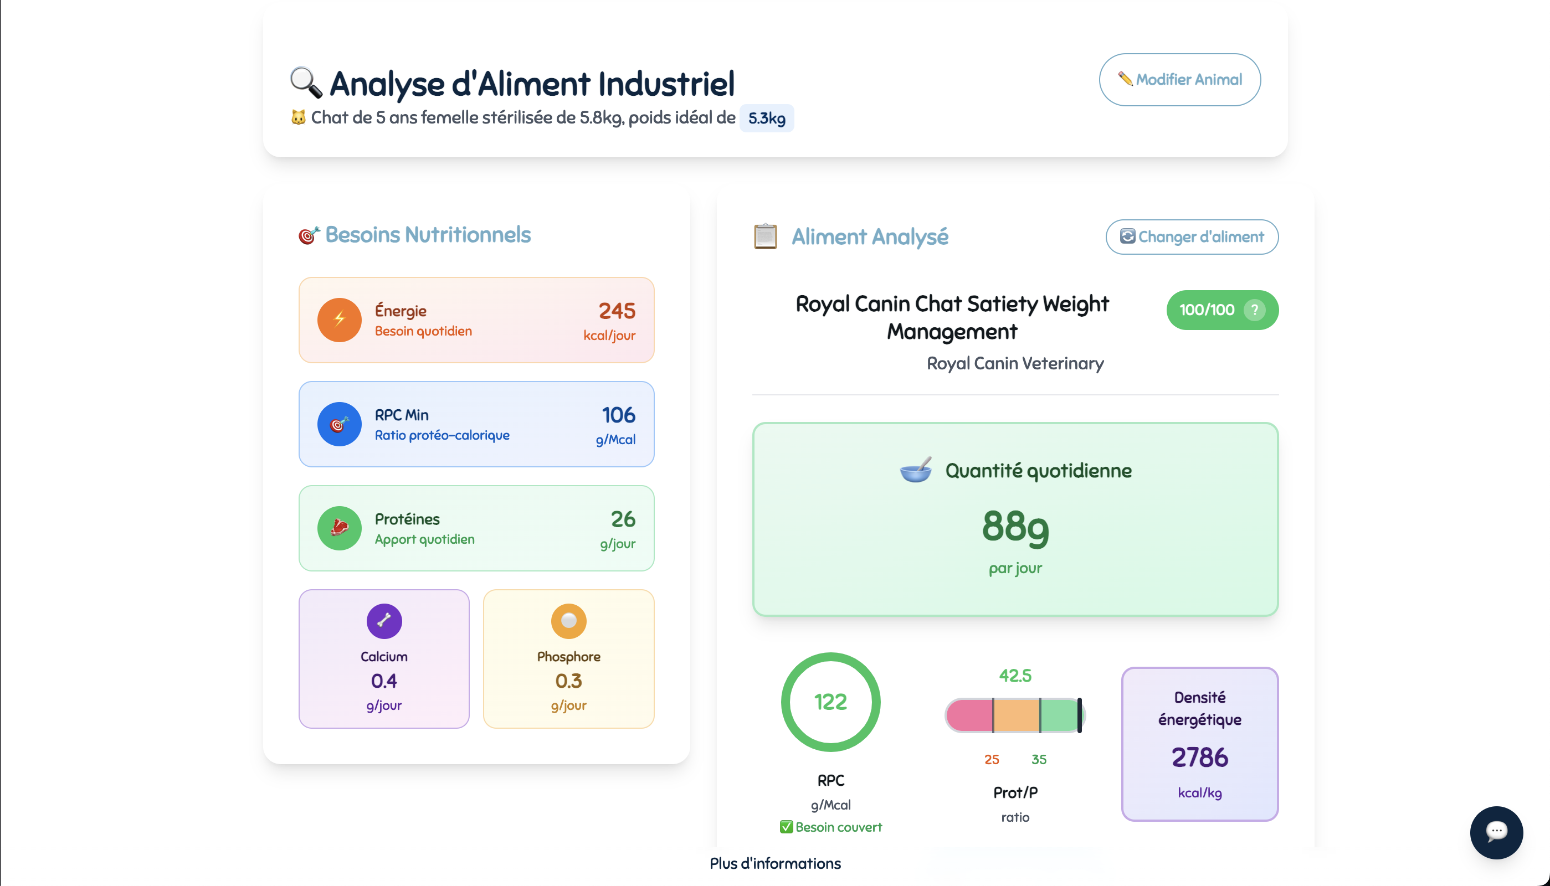The image size is (1550, 886).
Task: Click the 100/100 score badge
Action: point(1207,310)
